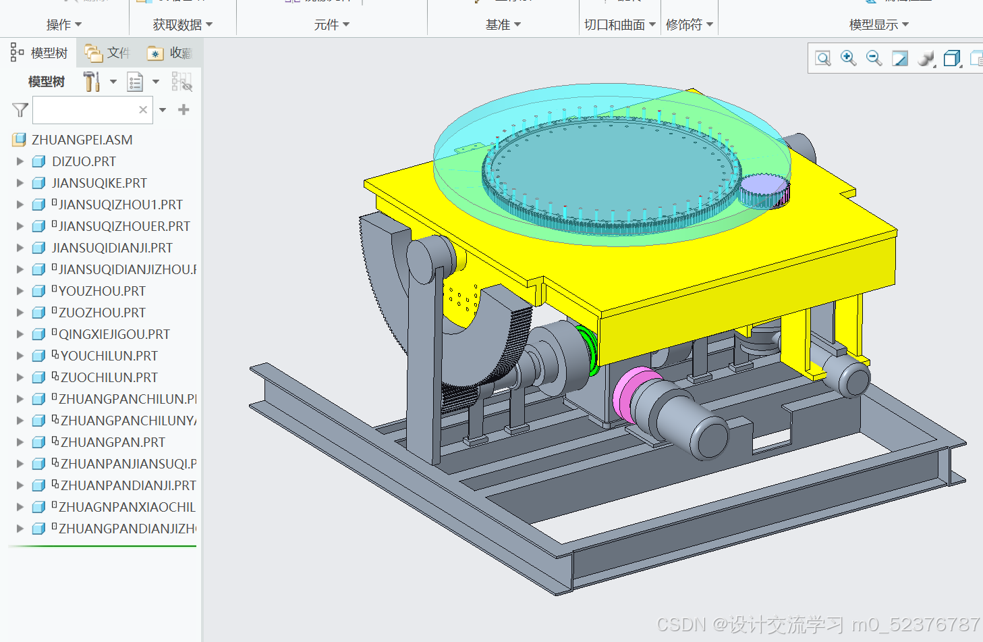Open the search field dropdown arrow
The image size is (983, 642).
[163, 109]
